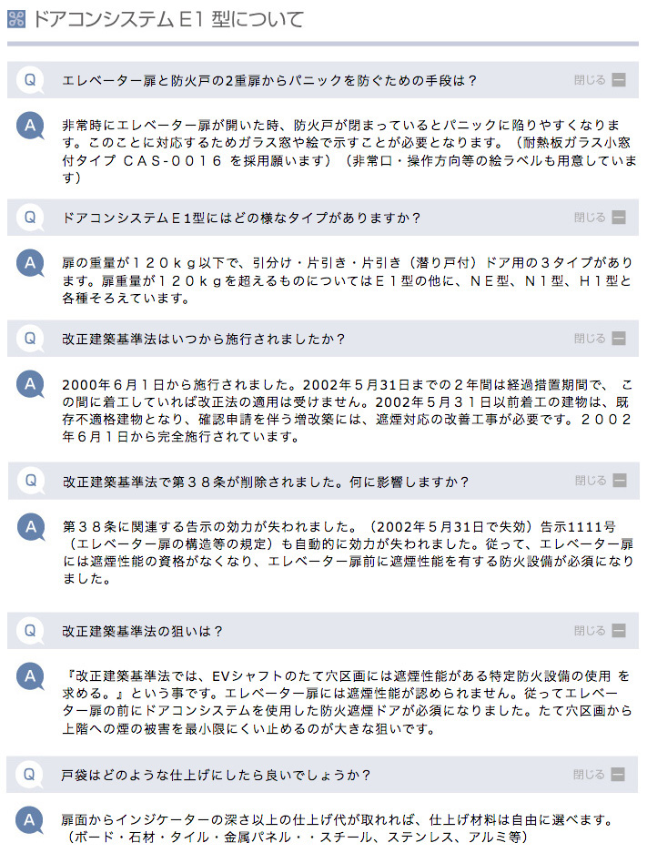Click the A icon beside the 120kg door weight answer

click(30, 263)
